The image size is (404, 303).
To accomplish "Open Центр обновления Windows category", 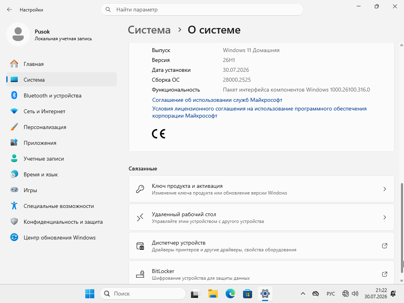I will [62, 237].
